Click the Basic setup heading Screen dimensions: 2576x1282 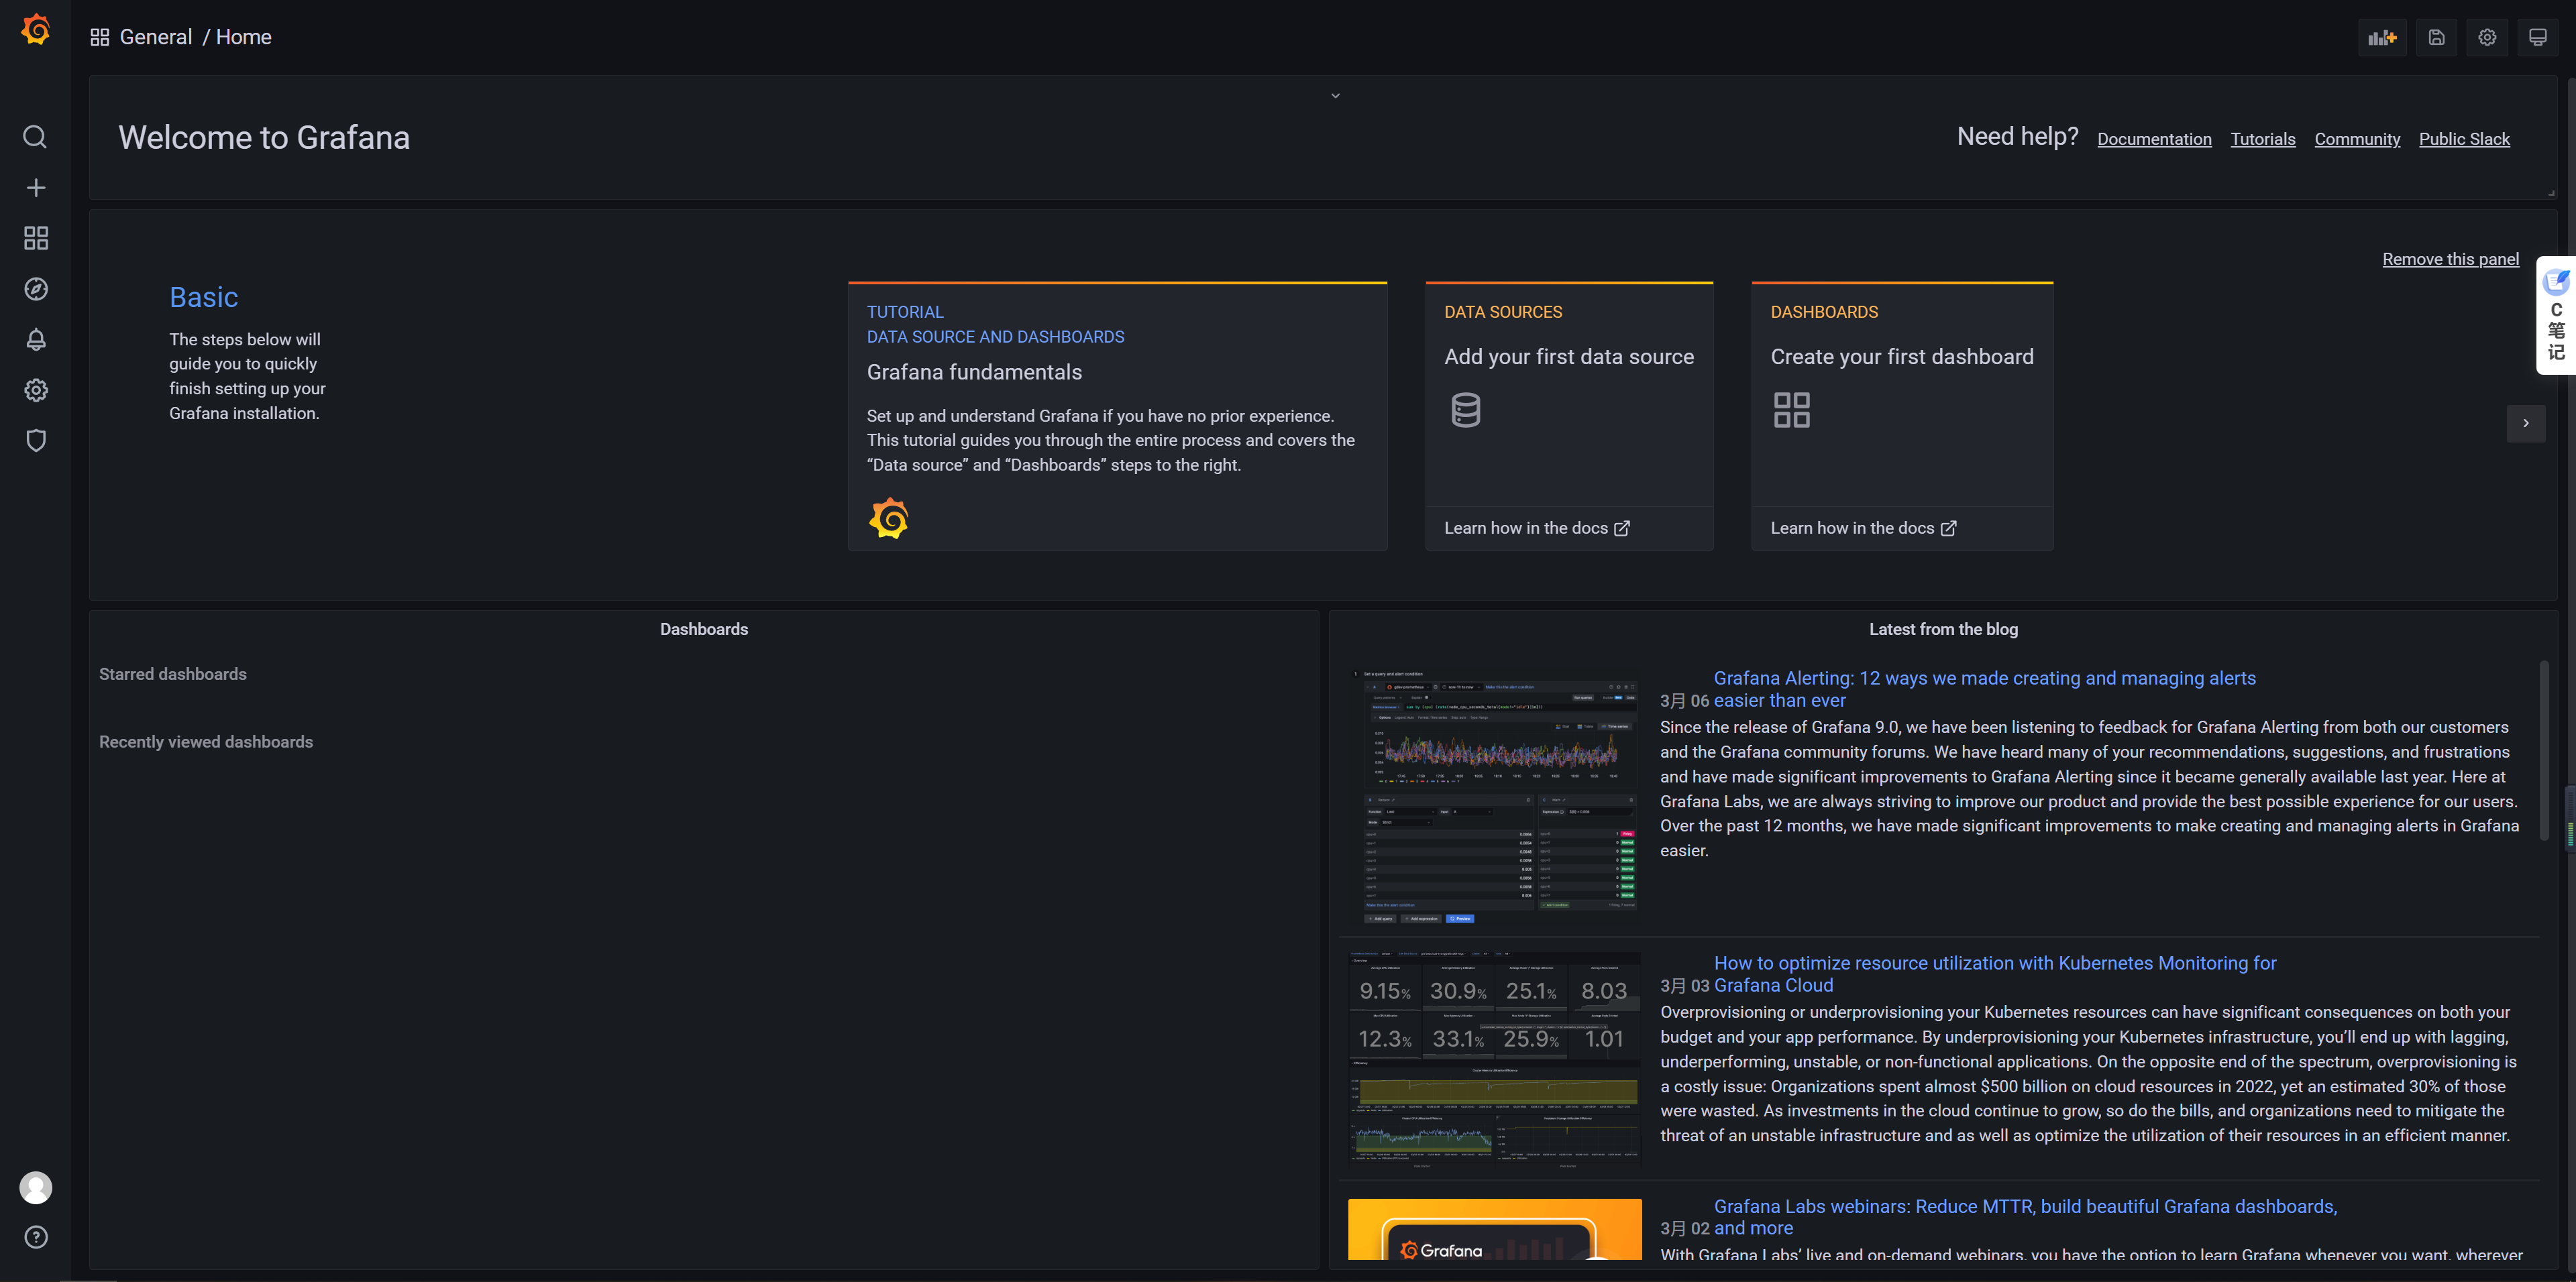click(x=203, y=297)
